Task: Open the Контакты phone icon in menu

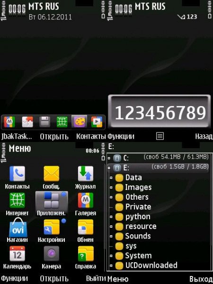Action: point(17,174)
